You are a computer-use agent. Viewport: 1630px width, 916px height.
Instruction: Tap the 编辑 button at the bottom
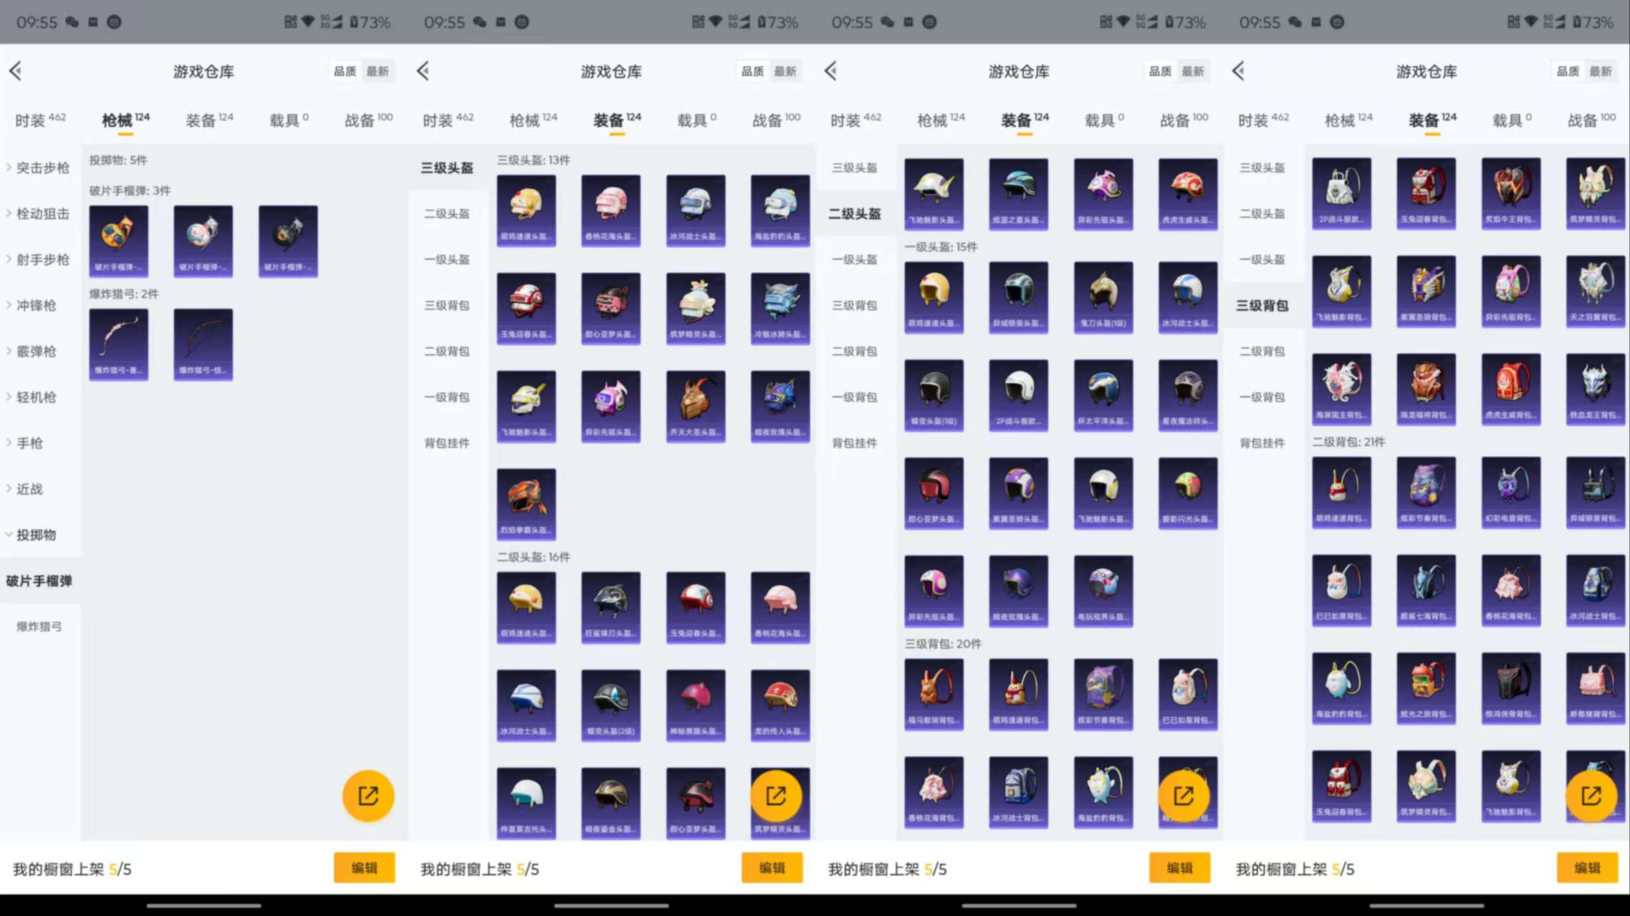pos(364,867)
